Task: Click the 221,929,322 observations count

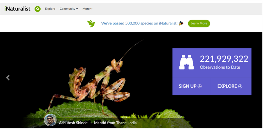Action: [224, 59]
